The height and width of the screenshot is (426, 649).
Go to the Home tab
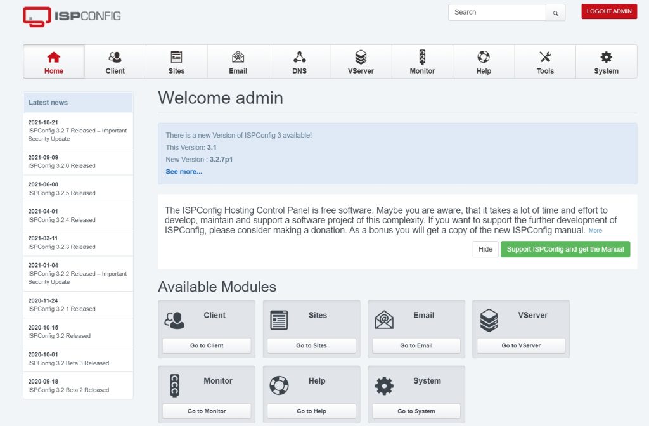pyautogui.click(x=54, y=62)
